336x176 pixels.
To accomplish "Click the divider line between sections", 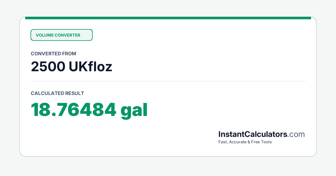I will [x=168, y=81].
